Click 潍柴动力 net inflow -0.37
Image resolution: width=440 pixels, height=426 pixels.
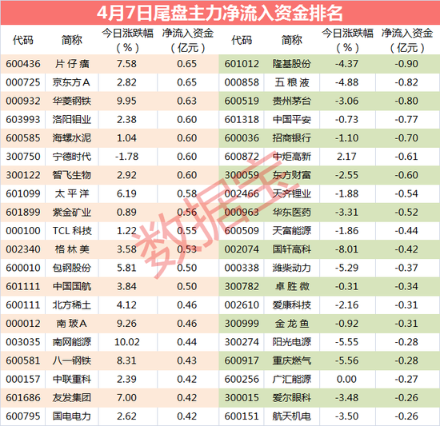(x=406, y=268)
